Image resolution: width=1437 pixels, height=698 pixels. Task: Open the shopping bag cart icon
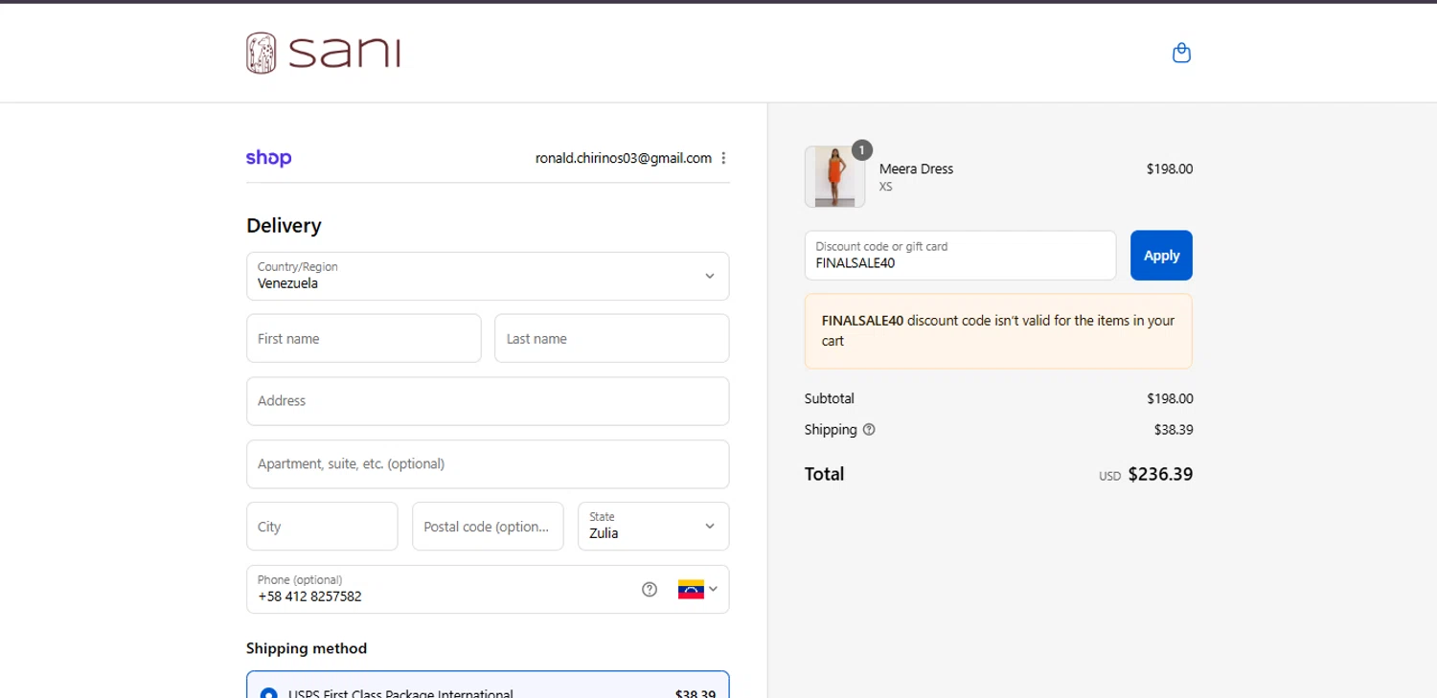point(1181,53)
